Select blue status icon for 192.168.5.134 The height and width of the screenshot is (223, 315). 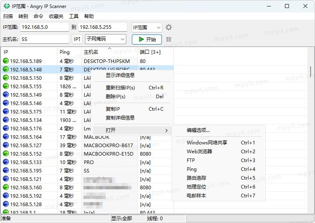pyautogui.click(x=6, y=120)
